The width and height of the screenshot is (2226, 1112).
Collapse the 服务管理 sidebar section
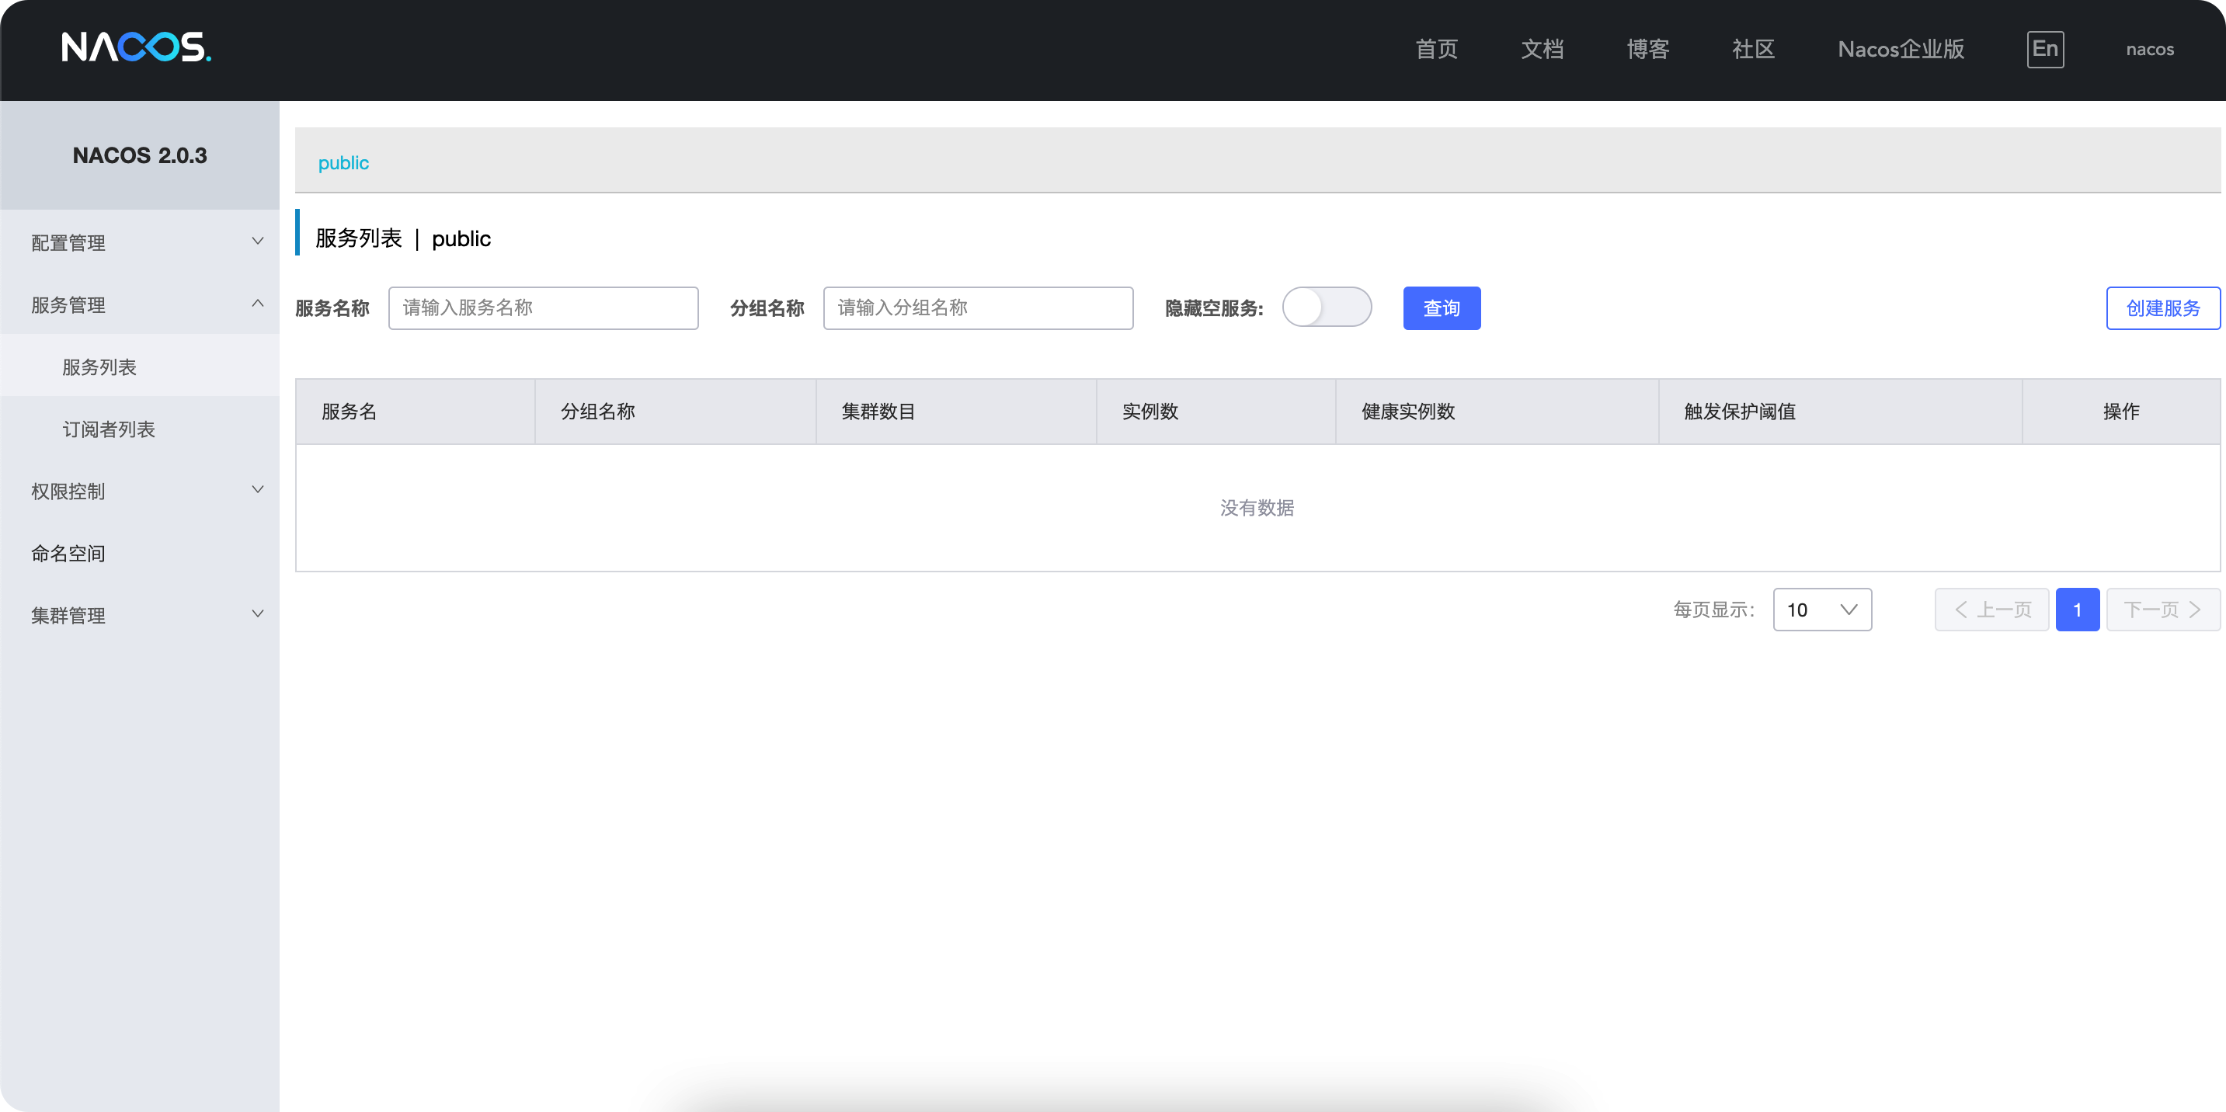click(140, 305)
